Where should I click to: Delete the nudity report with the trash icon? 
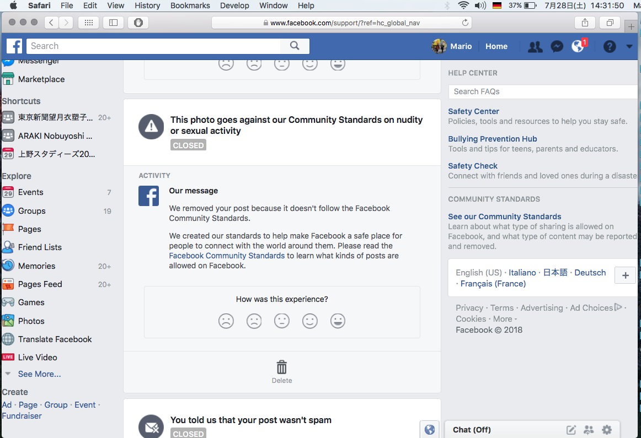[x=282, y=368]
